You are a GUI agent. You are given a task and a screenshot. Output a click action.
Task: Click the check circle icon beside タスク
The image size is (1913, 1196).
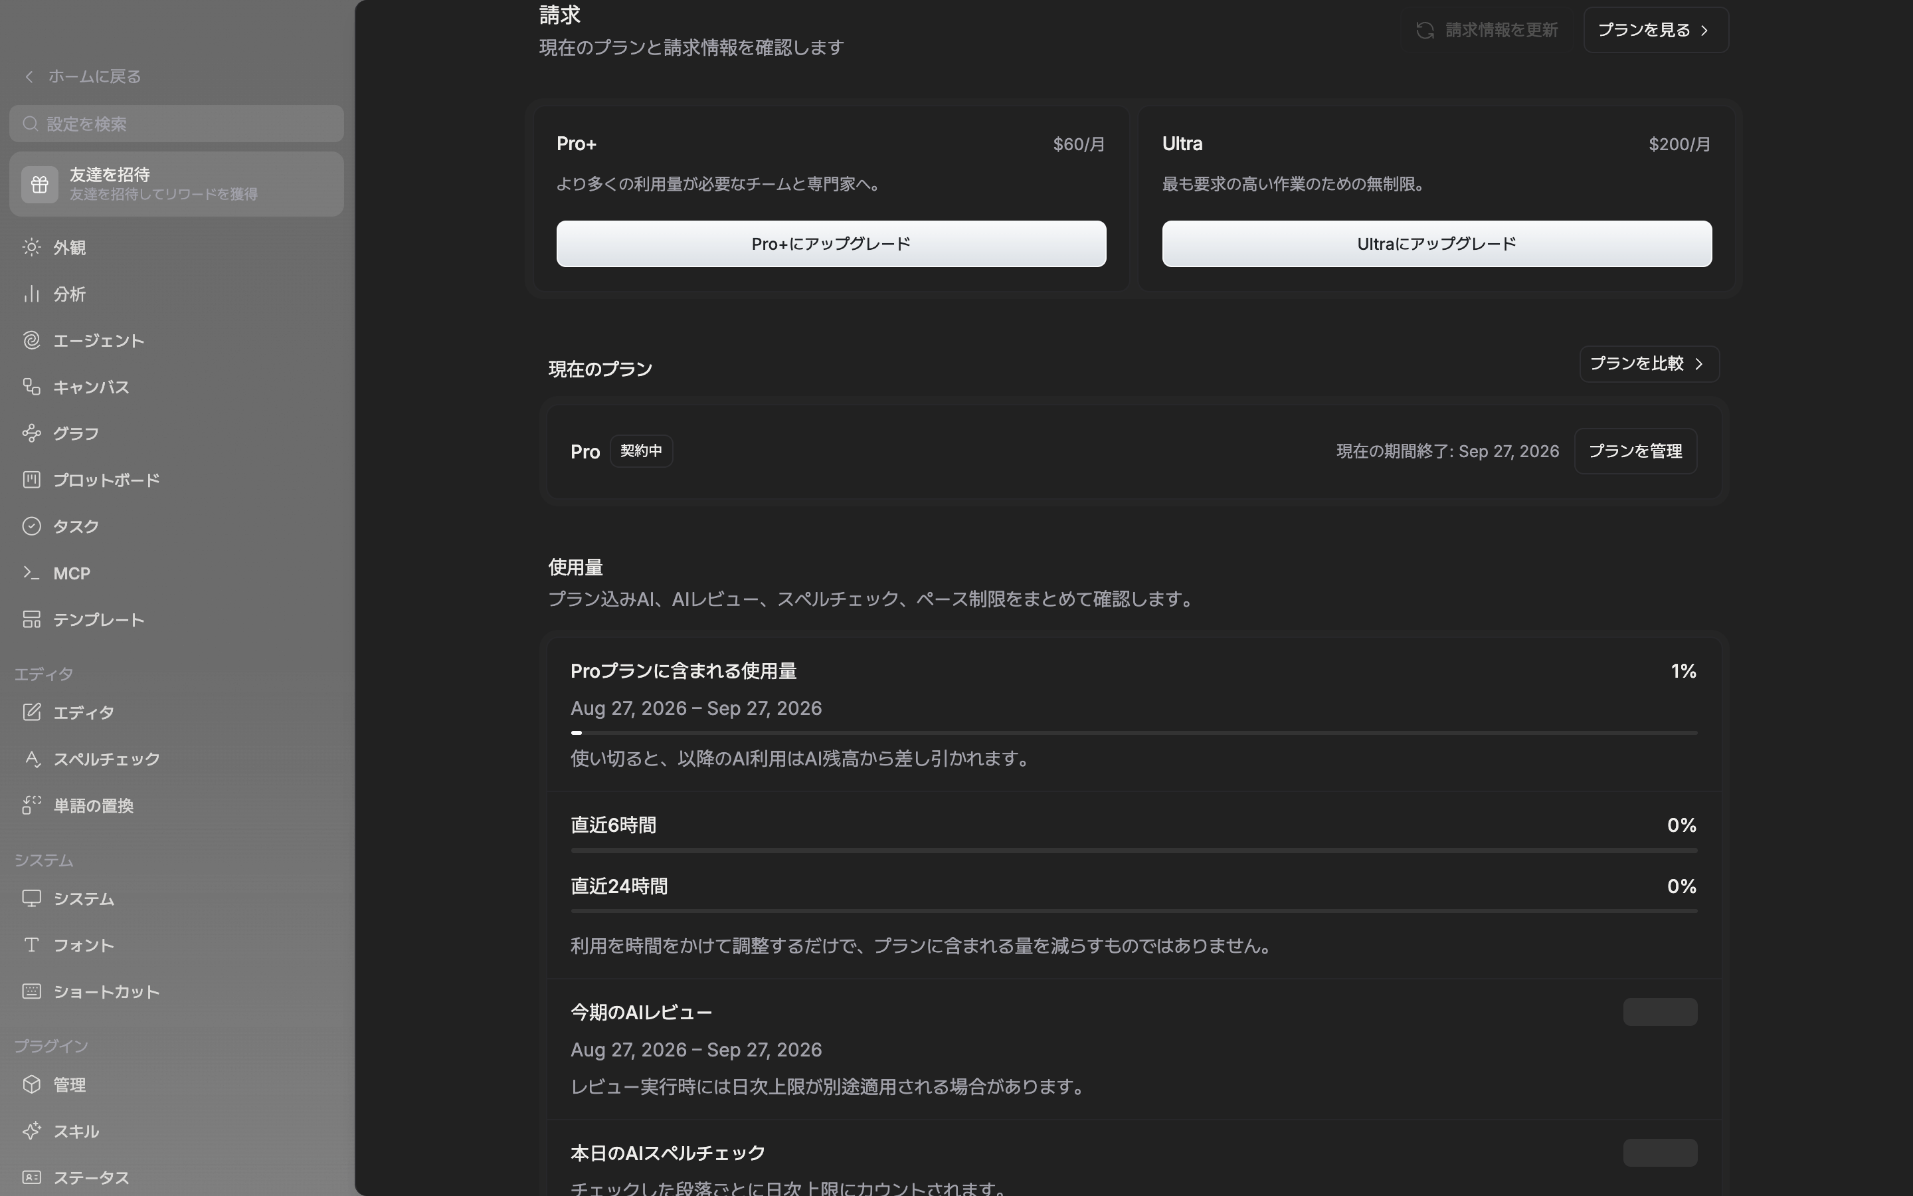pyautogui.click(x=32, y=526)
